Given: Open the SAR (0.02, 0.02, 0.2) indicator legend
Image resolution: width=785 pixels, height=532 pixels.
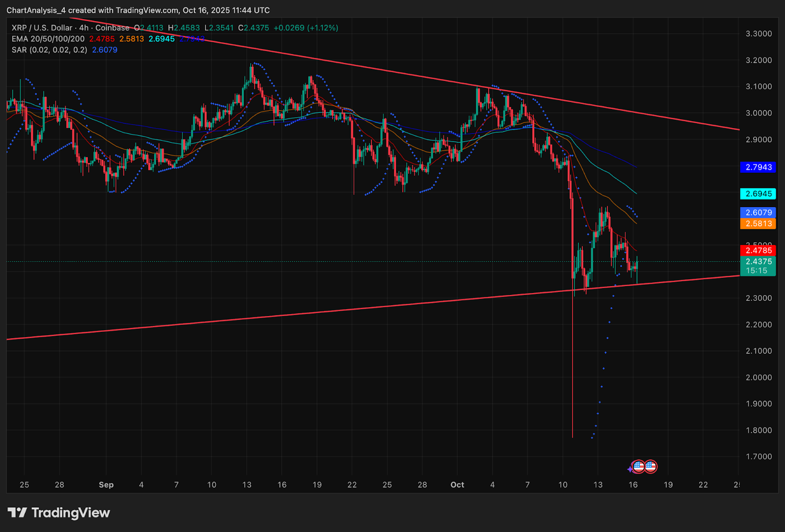Looking at the screenshot, I should click(49, 50).
